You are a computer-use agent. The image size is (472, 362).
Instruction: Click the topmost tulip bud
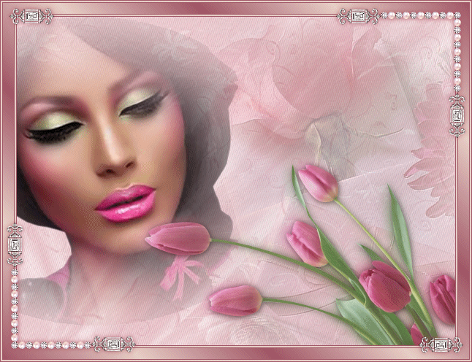coord(319,182)
